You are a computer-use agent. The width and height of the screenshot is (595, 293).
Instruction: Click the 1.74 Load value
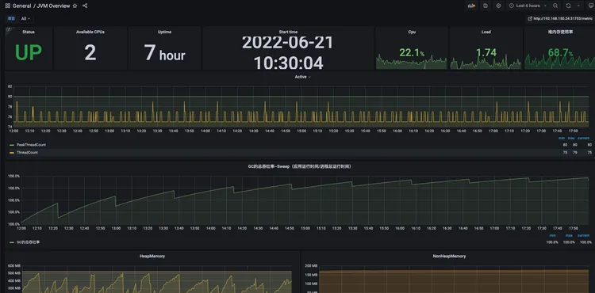click(x=486, y=52)
